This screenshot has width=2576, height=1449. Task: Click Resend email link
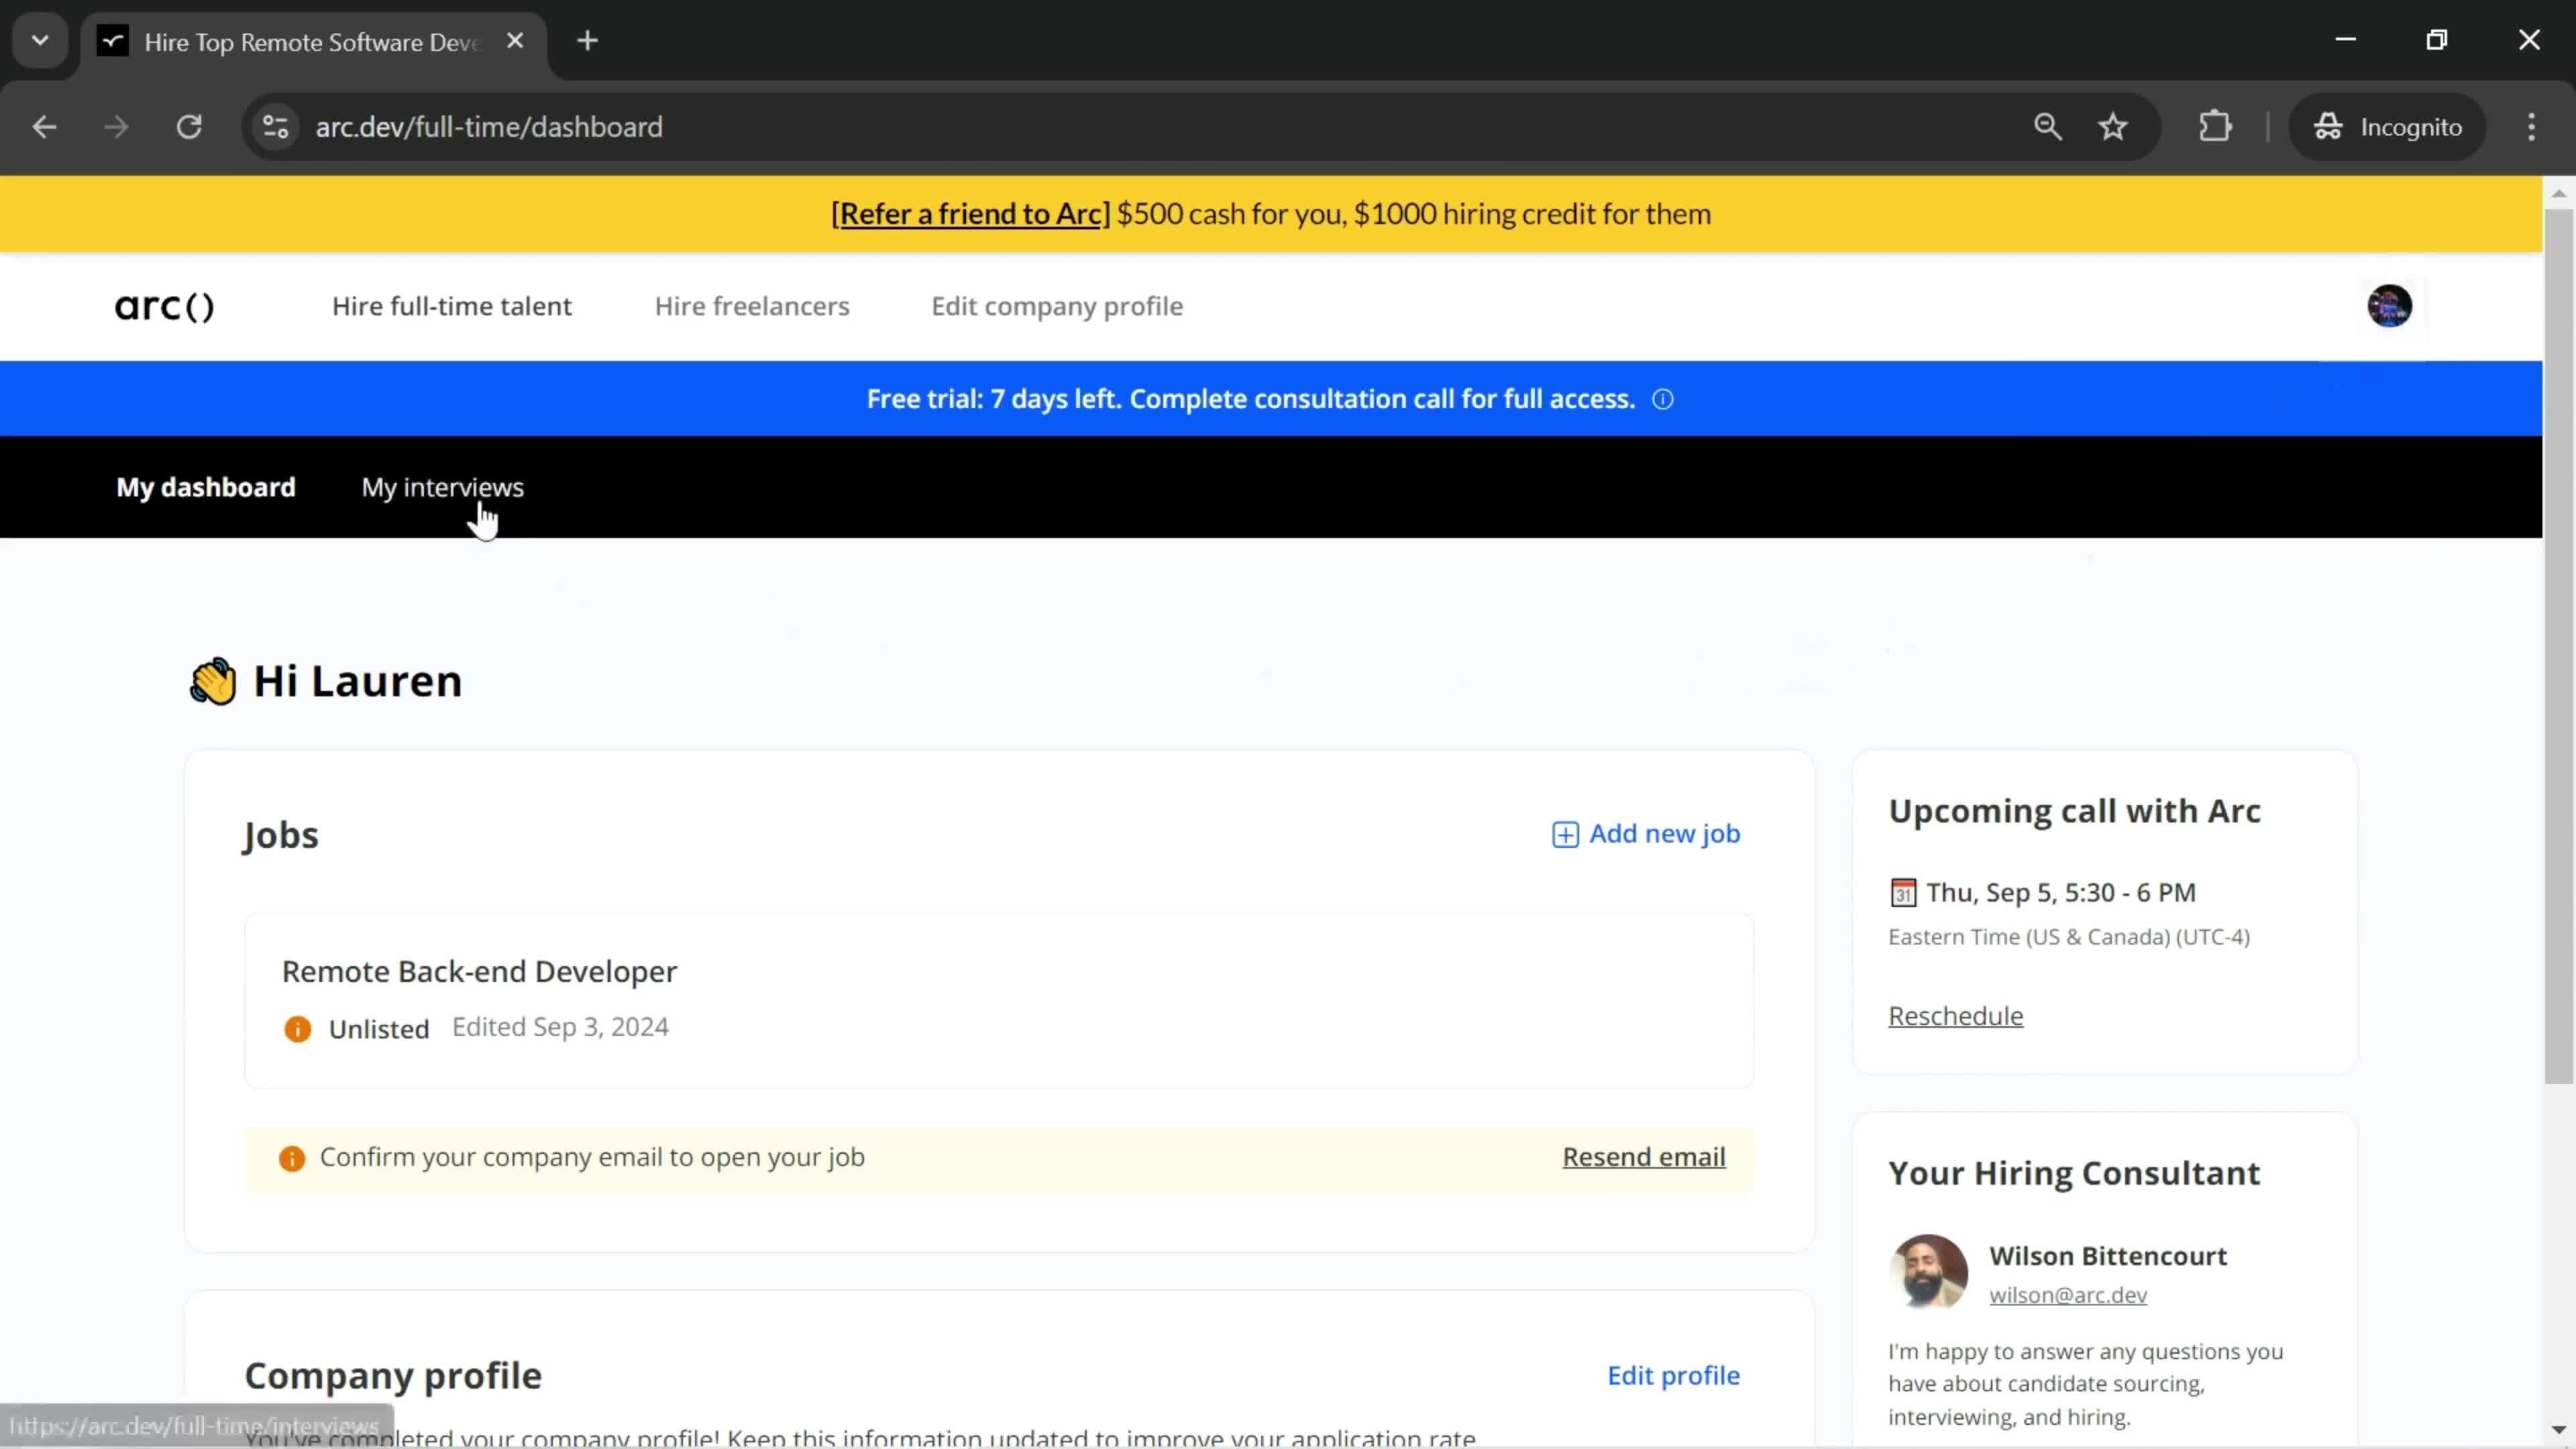(1644, 1157)
